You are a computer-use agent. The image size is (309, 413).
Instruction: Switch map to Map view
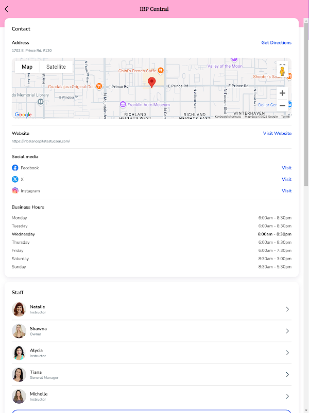pyautogui.click(x=27, y=67)
